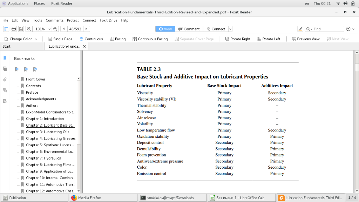Click the volume speaker tray icon
Viewport: 359px width, 202px height.
345,4
